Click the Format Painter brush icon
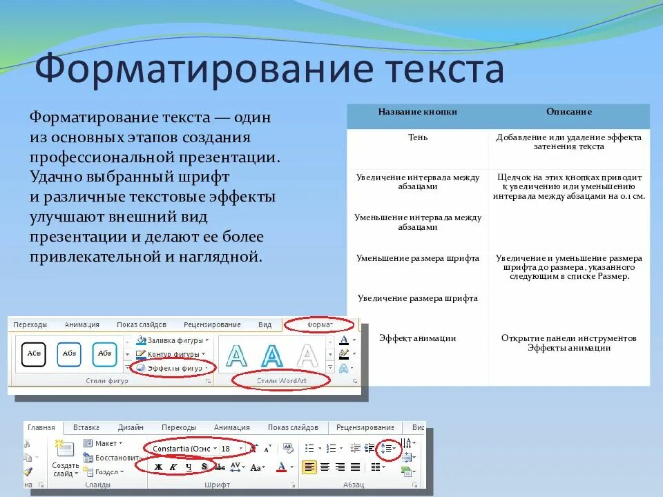This screenshot has width=663, height=497. tap(28, 471)
